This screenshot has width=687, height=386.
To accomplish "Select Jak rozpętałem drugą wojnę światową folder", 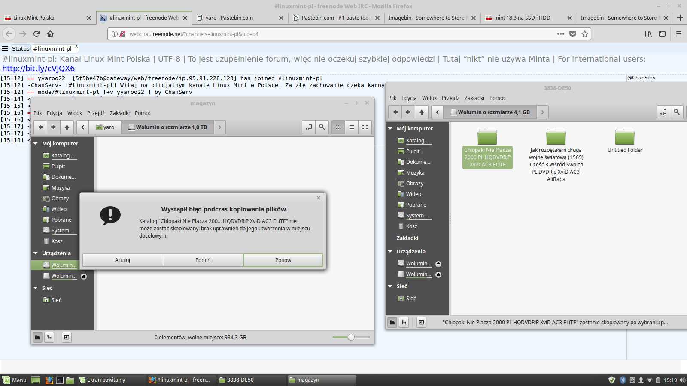I will click(556, 156).
